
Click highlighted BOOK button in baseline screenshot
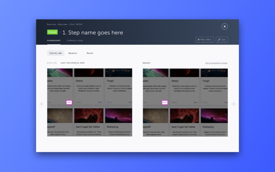[69, 102]
